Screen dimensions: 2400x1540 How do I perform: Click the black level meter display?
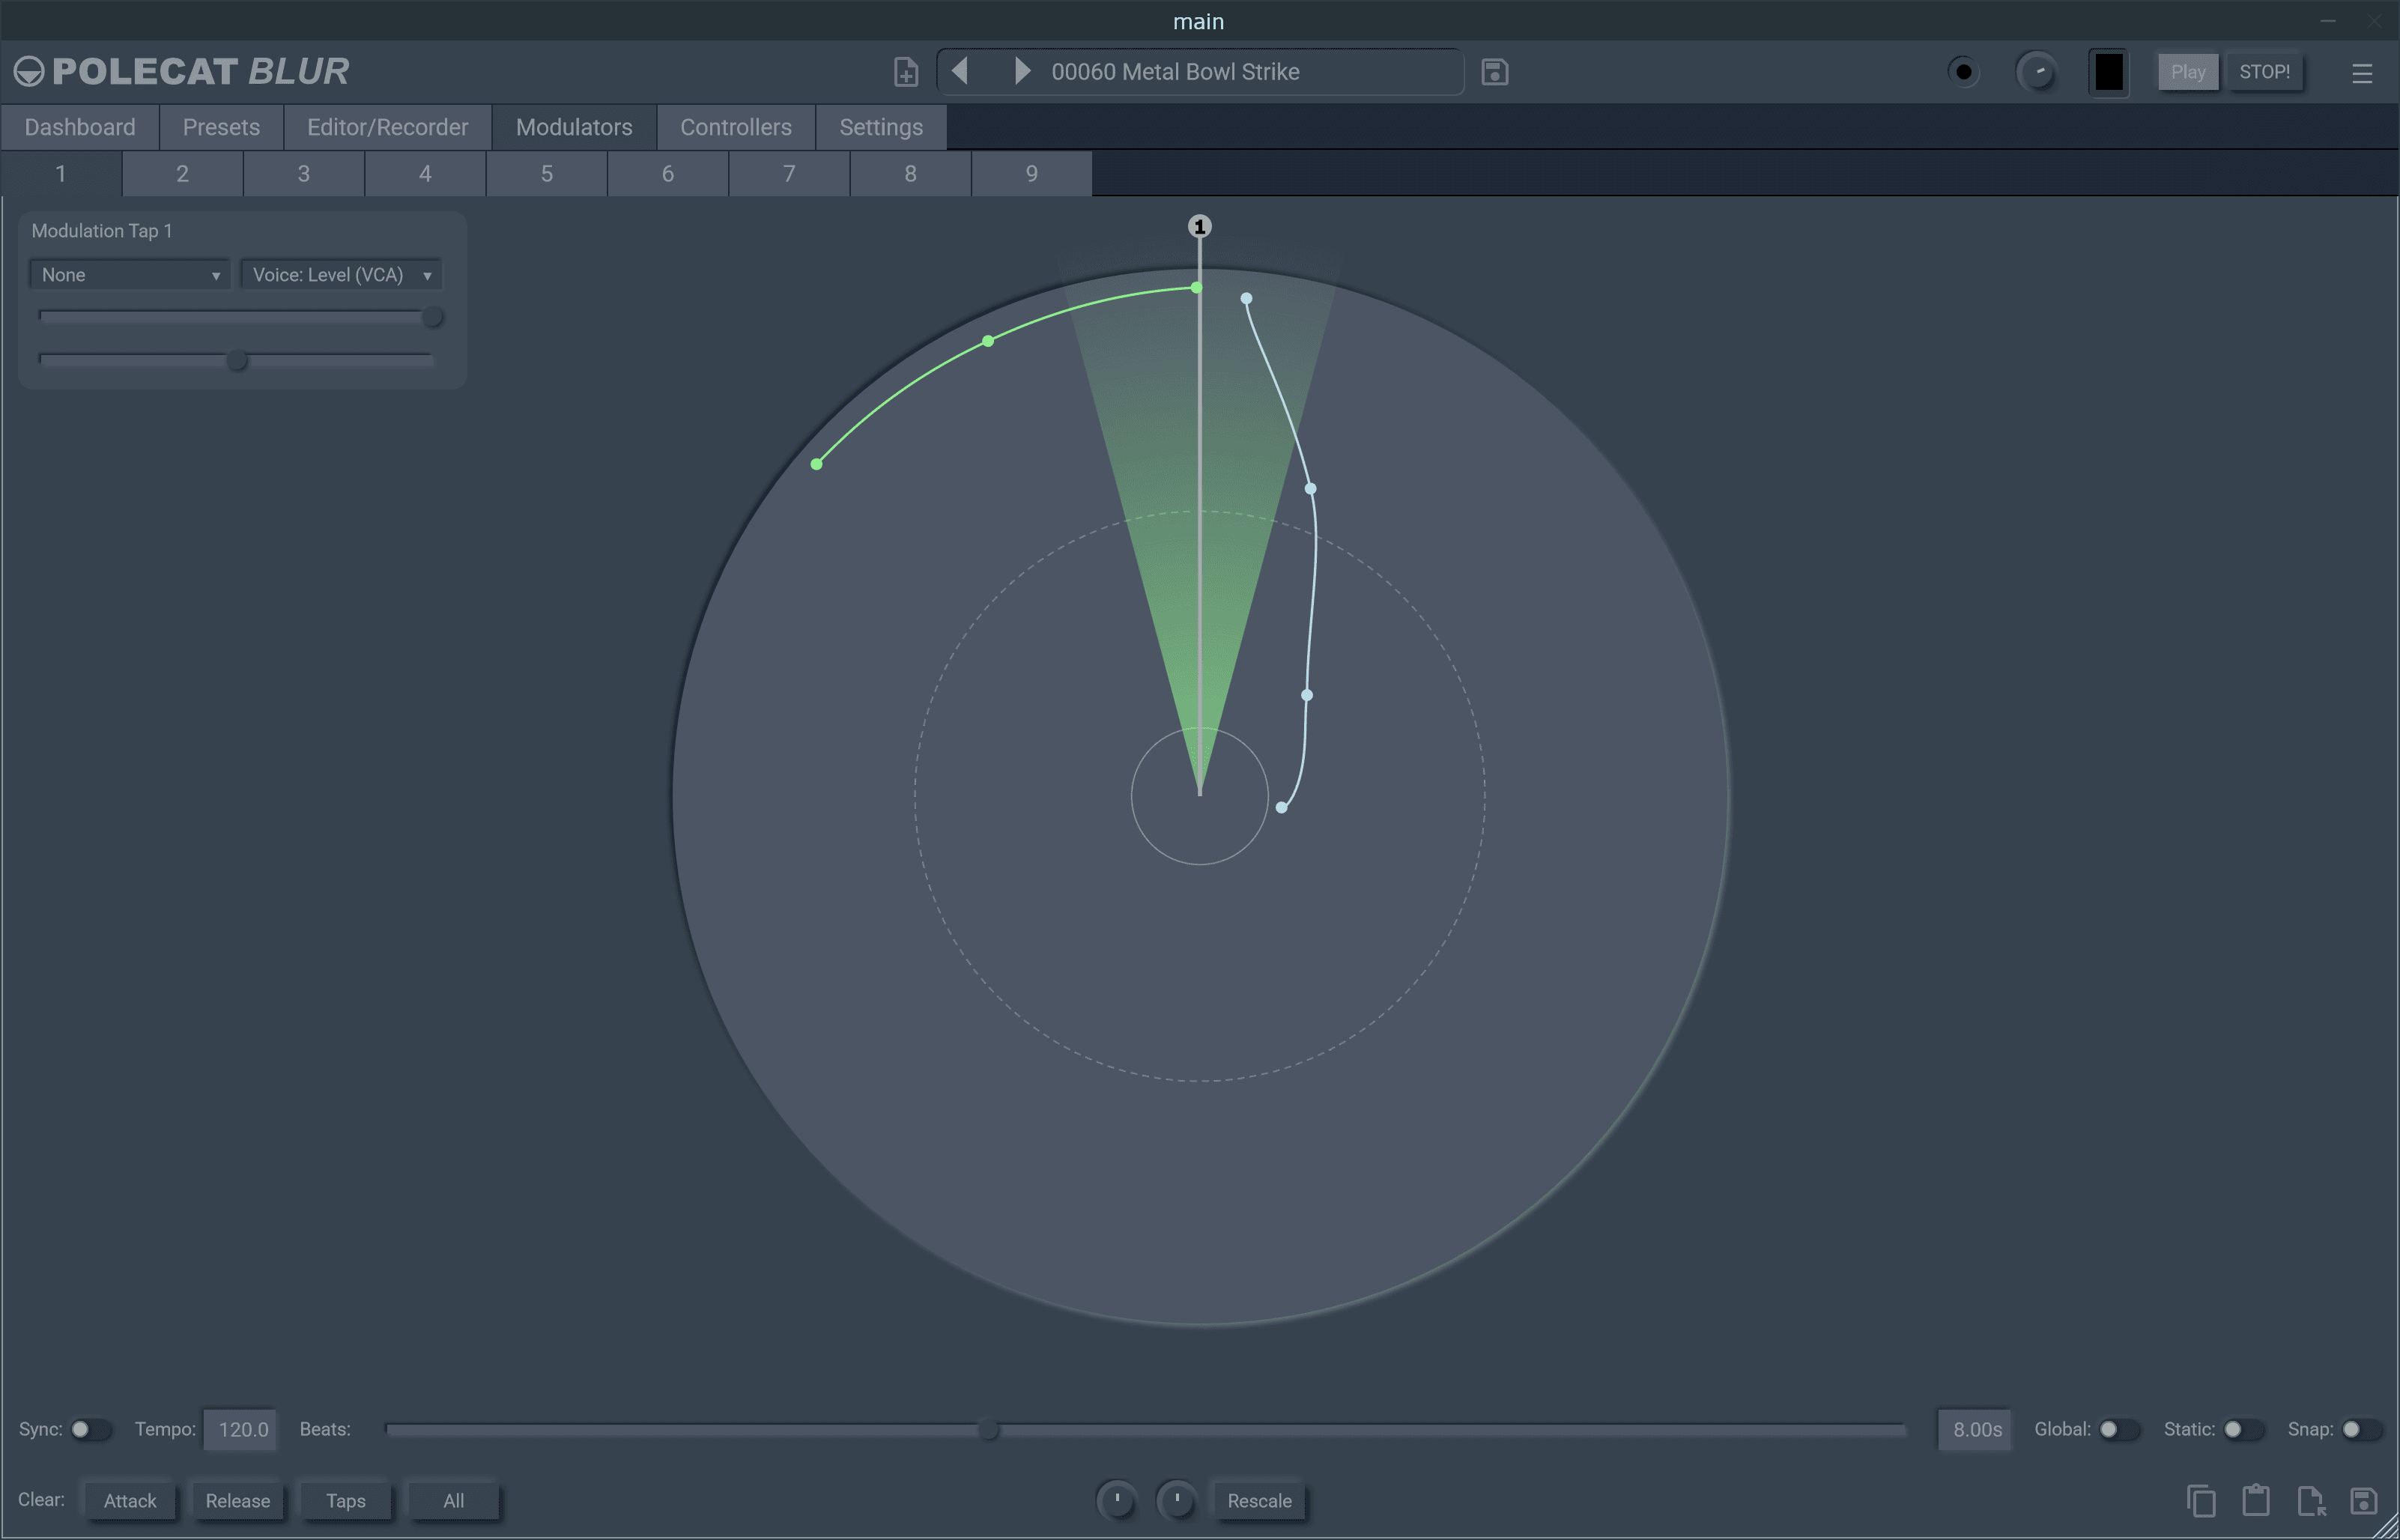[2109, 72]
